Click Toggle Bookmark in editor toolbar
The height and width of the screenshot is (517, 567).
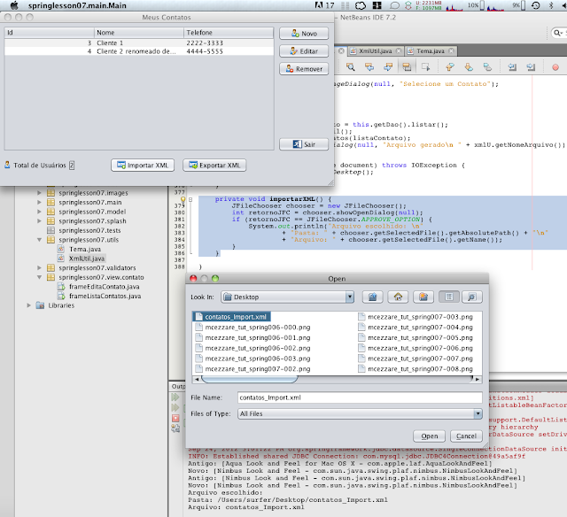click(487, 66)
